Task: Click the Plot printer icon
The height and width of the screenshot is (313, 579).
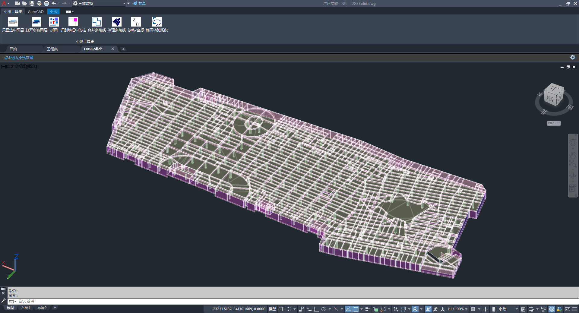Action: click(46, 3)
